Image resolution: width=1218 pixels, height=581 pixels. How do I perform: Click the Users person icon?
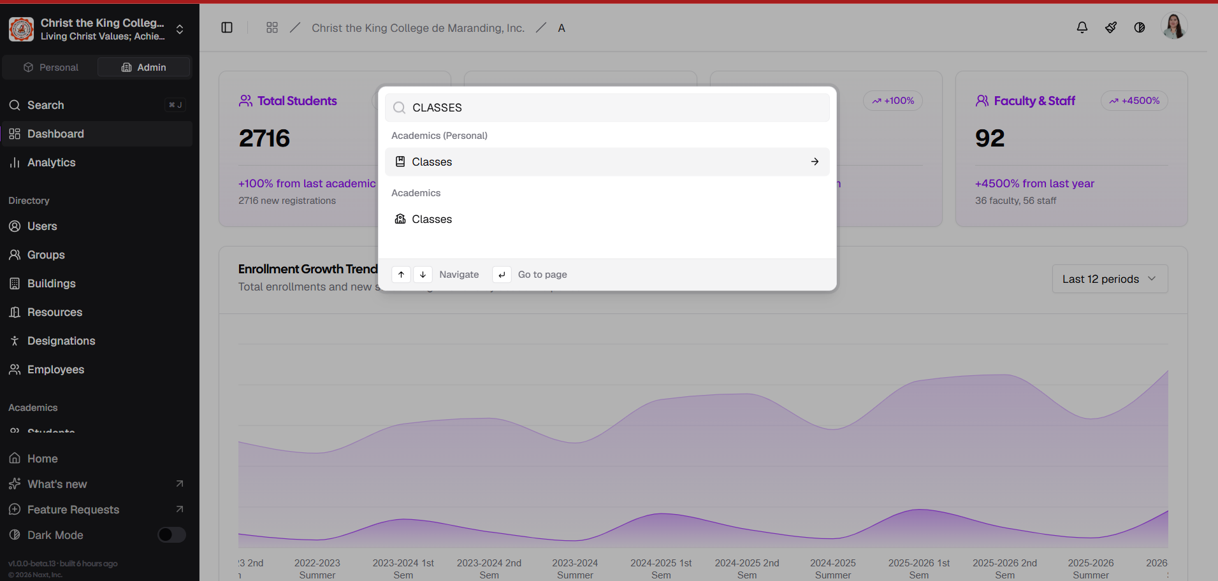click(x=15, y=226)
